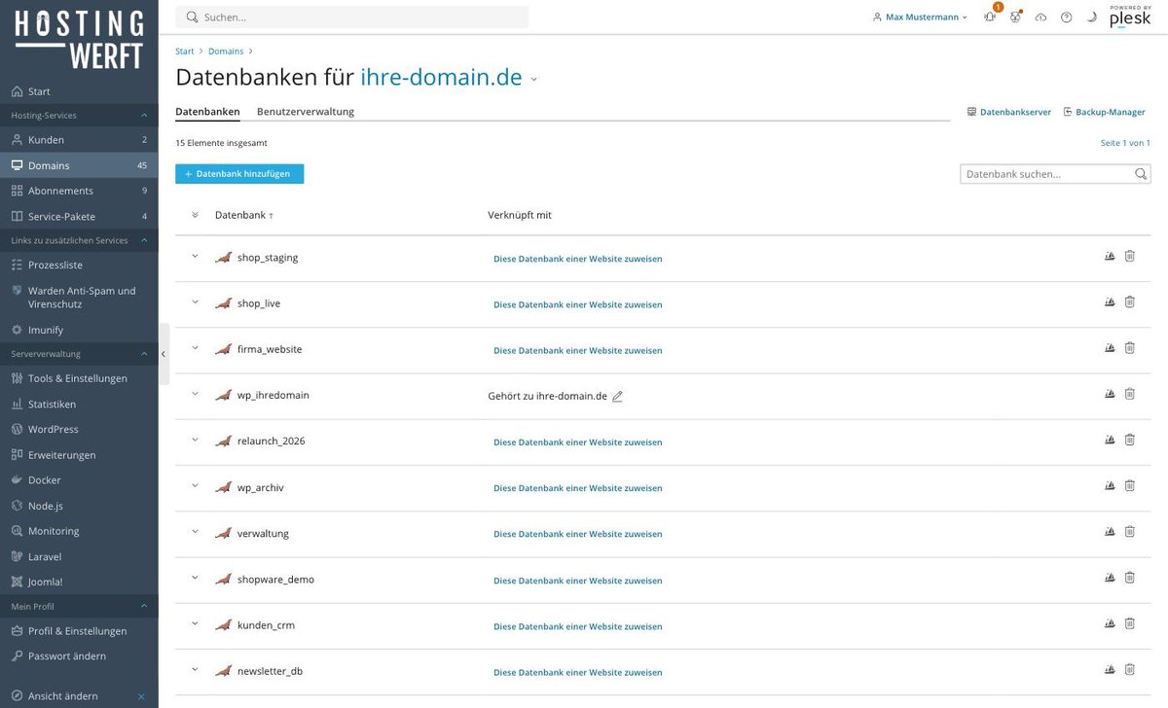Collapse the sidebar with the handle arrow
This screenshot has height=708, width=1168.
point(164,354)
